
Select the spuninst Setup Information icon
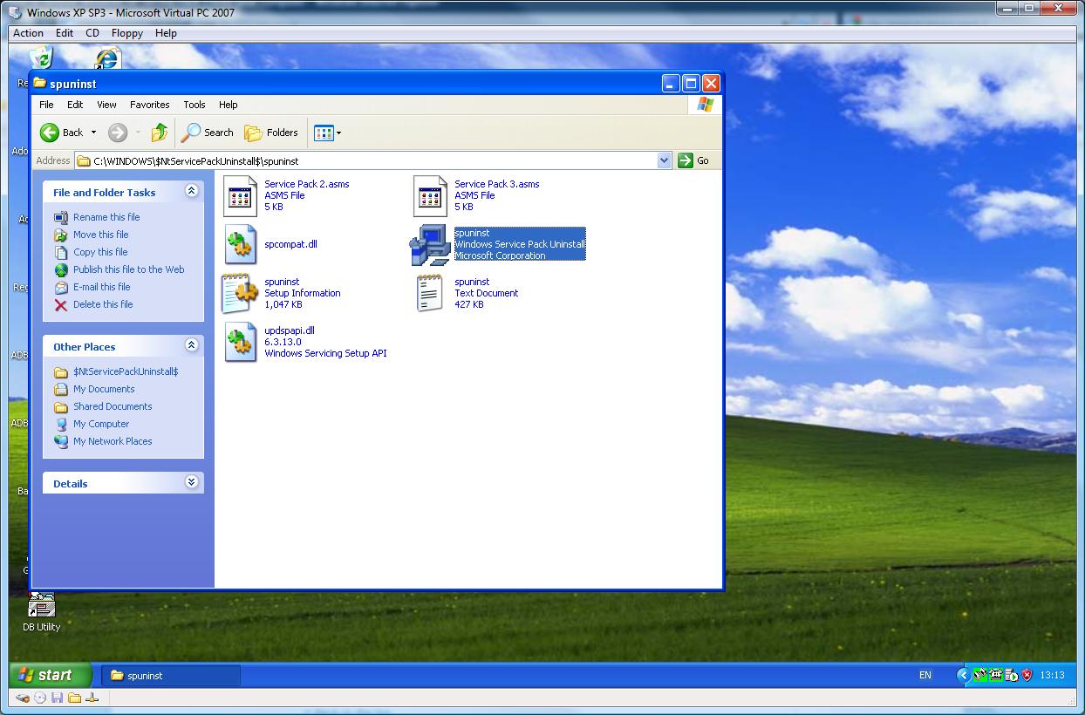click(x=239, y=293)
